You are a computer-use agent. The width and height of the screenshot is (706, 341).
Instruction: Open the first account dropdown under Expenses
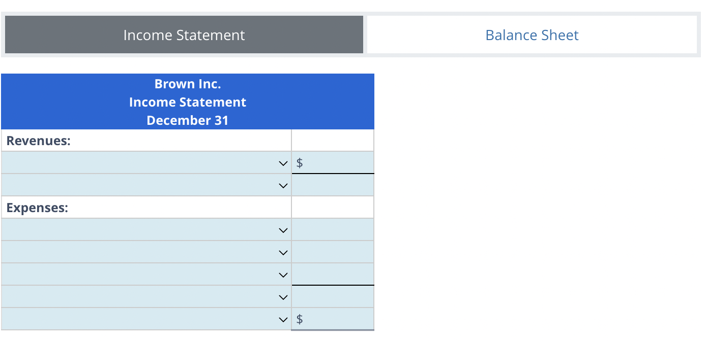point(146,230)
